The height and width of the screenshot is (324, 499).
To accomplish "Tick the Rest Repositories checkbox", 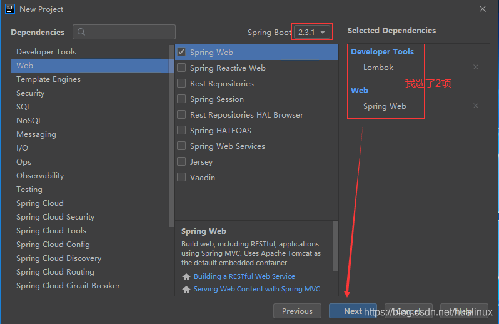I will 181,83.
